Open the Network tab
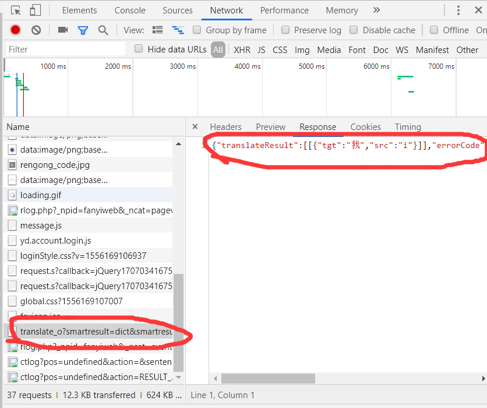Screen dimensions: 487x408 pos(227,10)
